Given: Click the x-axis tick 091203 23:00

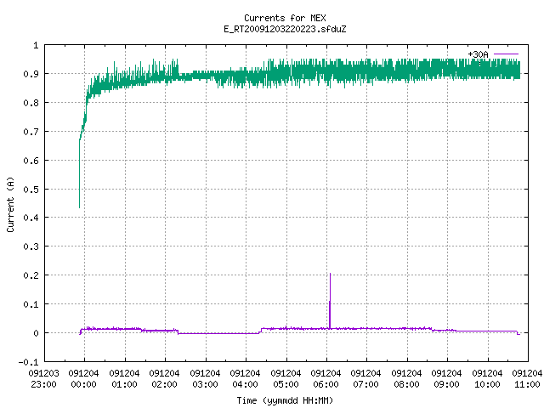Looking at the screenshot, I should 43,379.
